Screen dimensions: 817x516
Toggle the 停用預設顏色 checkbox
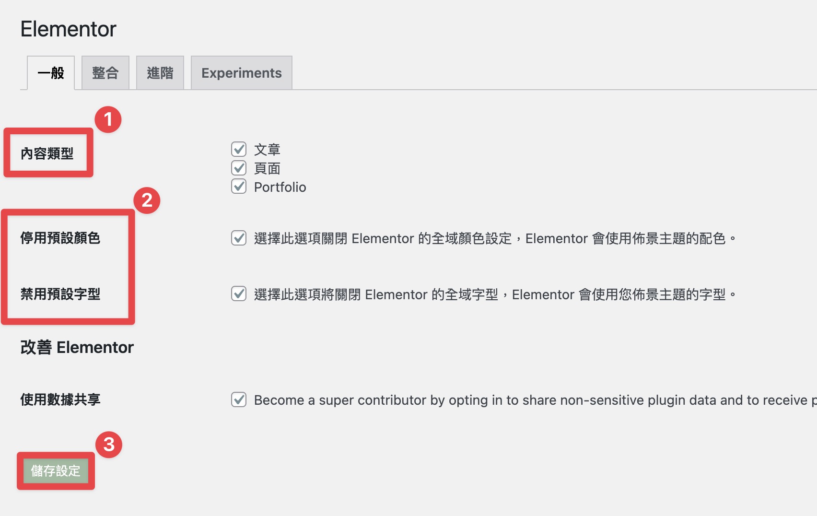(239, 238)
